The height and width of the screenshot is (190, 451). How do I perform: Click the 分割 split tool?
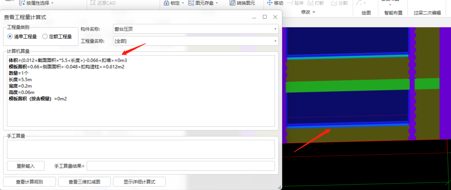pos(339,3)
